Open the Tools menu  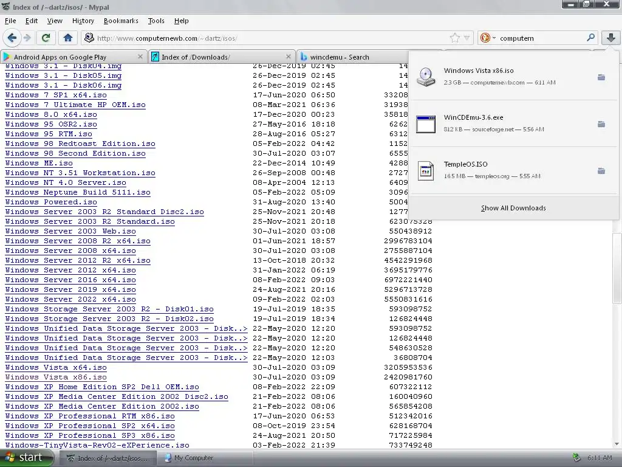pyautogui.click(x=156, y=21)
